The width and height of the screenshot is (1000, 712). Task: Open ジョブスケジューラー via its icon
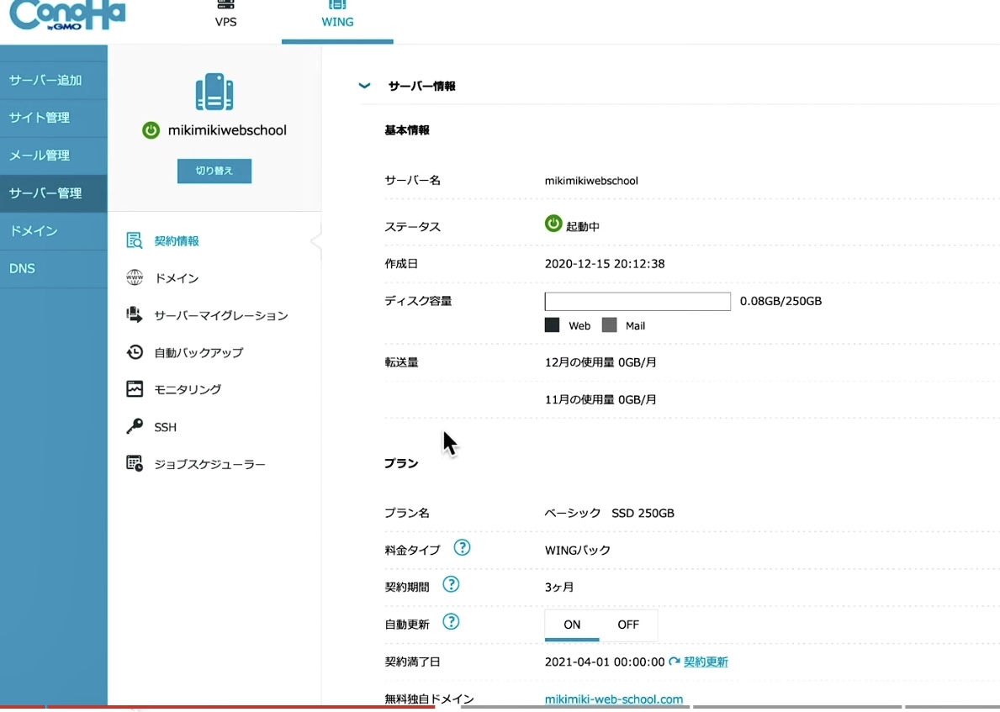[x=135, y=463]
